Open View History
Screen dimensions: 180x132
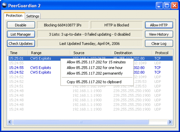click(x=159, y=34)
